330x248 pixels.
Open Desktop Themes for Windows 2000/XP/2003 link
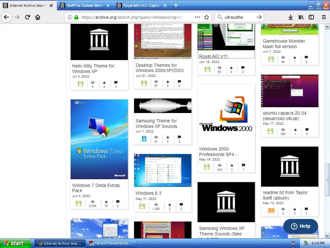coord(160,68)
